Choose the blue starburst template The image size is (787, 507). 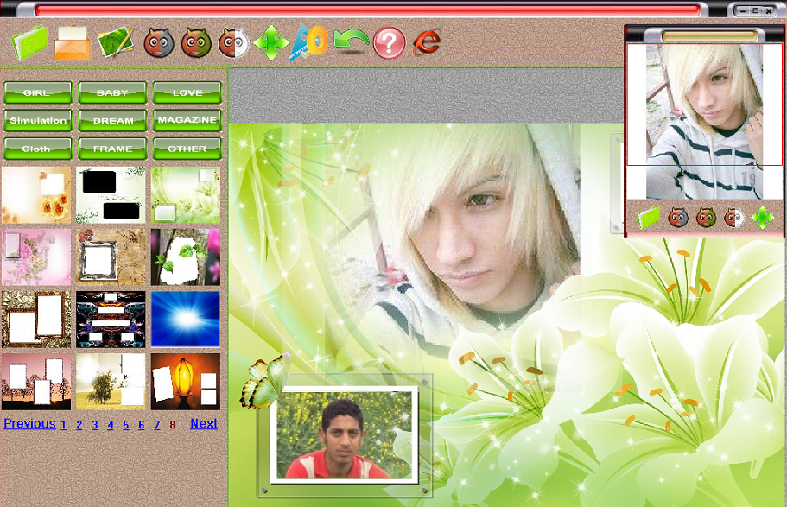point(185,320)
